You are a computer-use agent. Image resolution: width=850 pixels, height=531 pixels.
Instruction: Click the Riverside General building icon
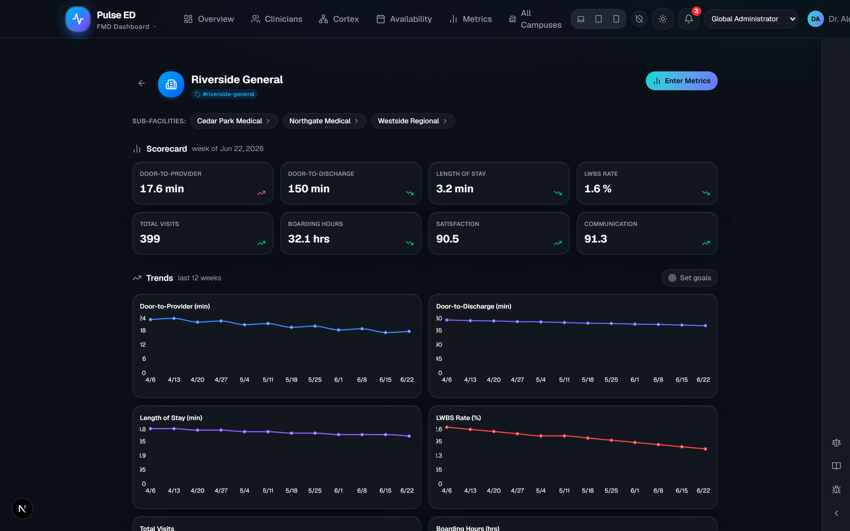pyautogui.click(x=171, y=84)
